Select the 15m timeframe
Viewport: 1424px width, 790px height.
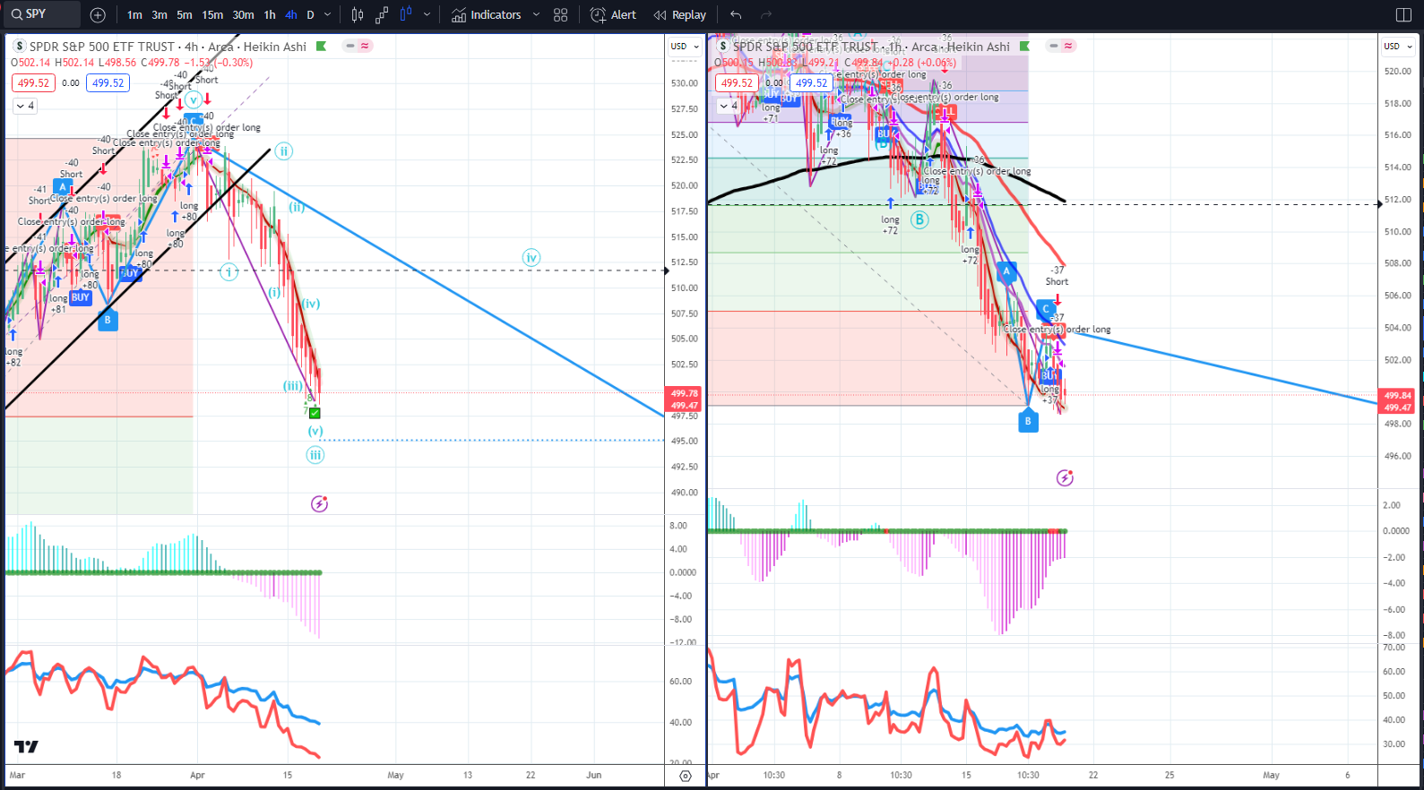pos(212,15)
